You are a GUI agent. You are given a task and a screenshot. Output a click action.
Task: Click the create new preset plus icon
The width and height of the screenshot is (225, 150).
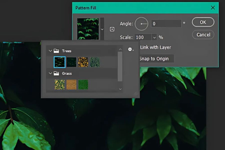[112, 29]
